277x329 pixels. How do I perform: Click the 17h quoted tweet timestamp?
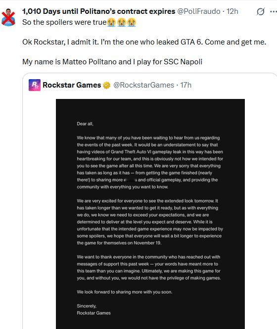(185, 85)
